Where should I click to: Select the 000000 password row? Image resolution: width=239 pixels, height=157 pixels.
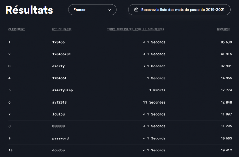pyautogui.click(x=58, y=126)
